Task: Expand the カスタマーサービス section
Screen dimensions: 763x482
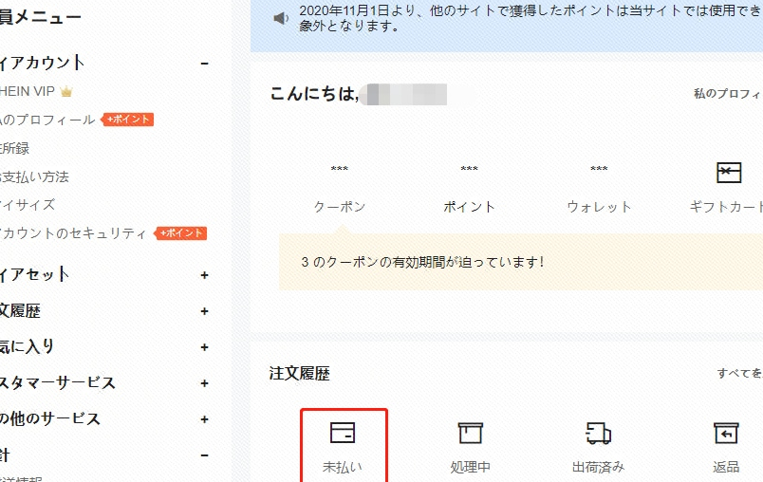Action: coord(204,383)
